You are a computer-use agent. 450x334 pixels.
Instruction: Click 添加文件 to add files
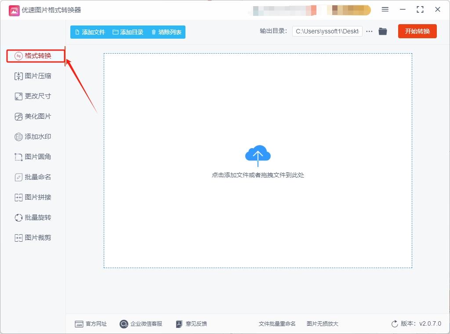tap(89, 32)
